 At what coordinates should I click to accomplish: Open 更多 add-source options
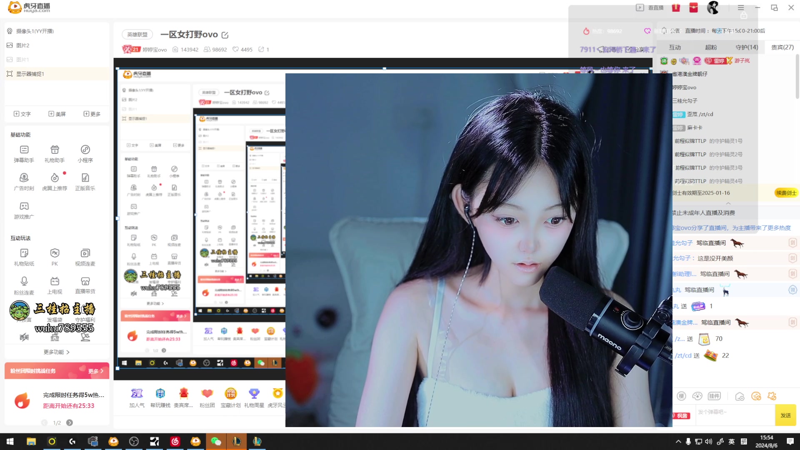click(92, 114)
